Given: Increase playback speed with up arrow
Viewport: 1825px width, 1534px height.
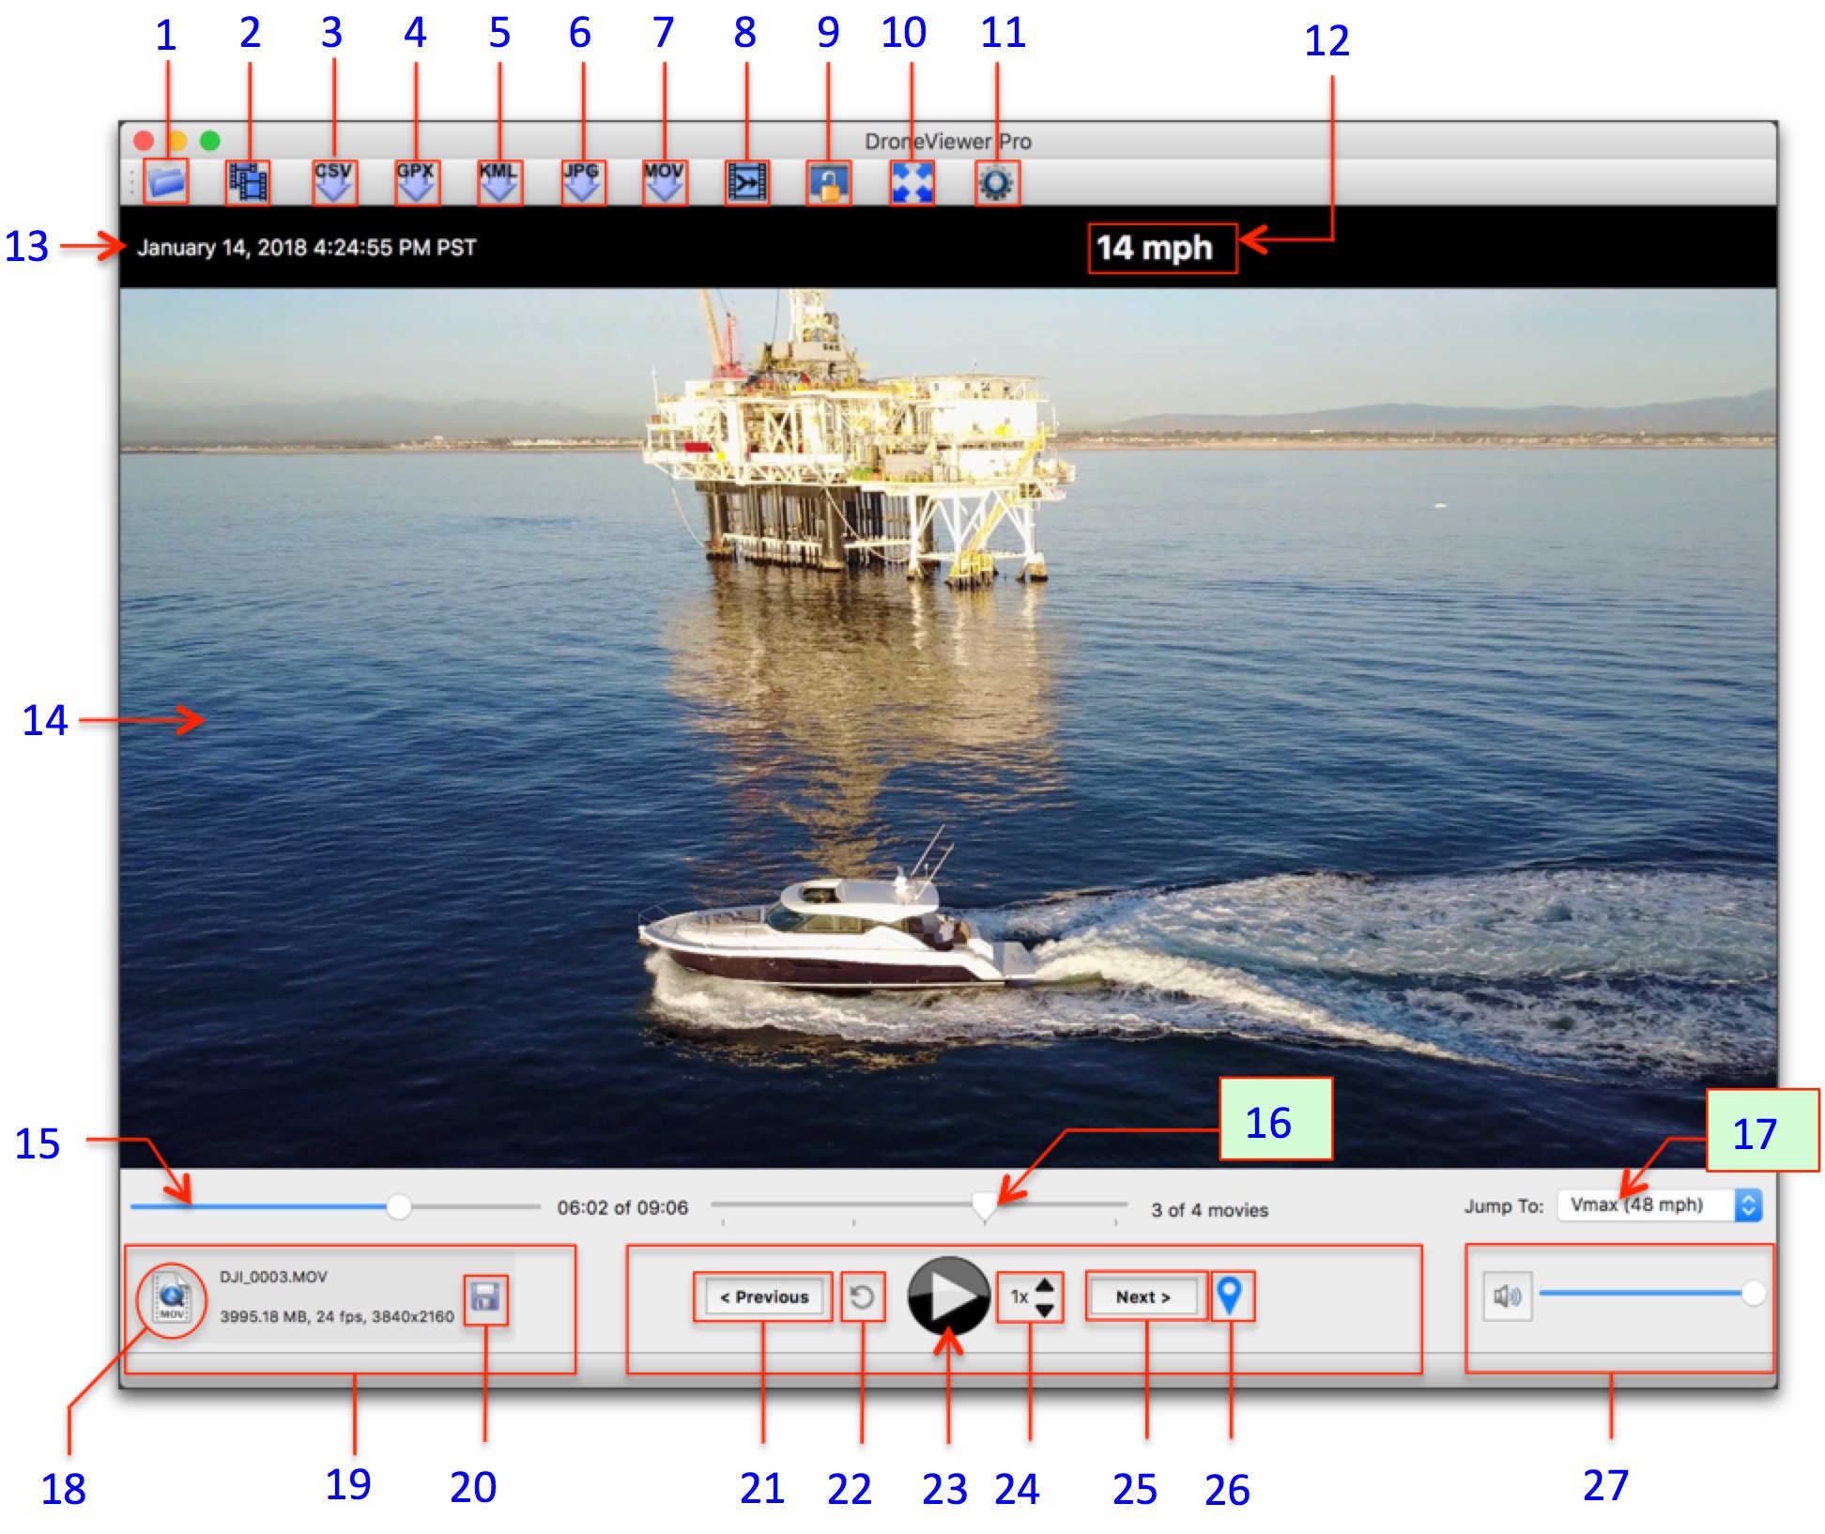Looking at the screenshot, I should (1044, 1285).
